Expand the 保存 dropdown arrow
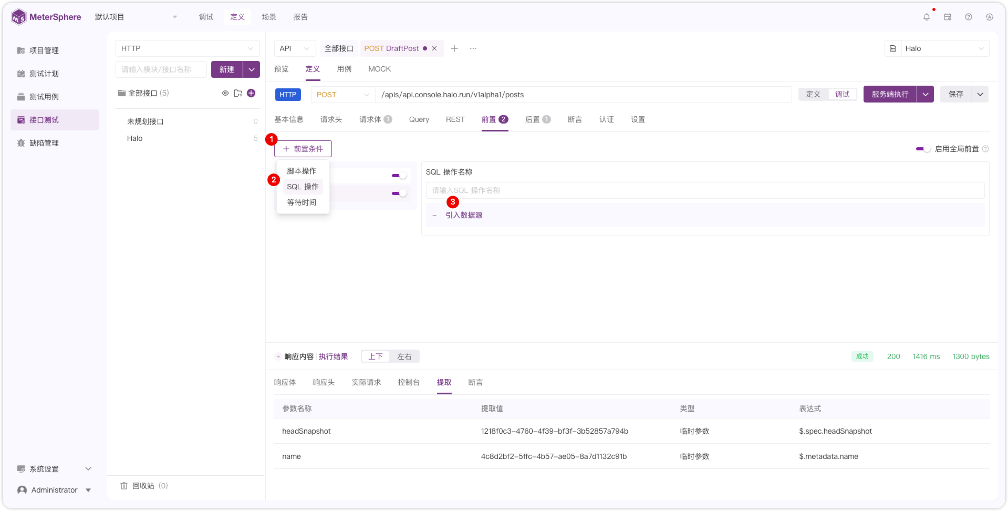 tap(980, 94)
